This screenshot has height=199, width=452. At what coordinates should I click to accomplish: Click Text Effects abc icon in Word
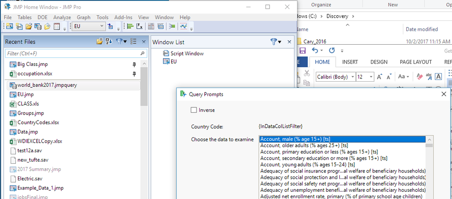coord(429,77)
